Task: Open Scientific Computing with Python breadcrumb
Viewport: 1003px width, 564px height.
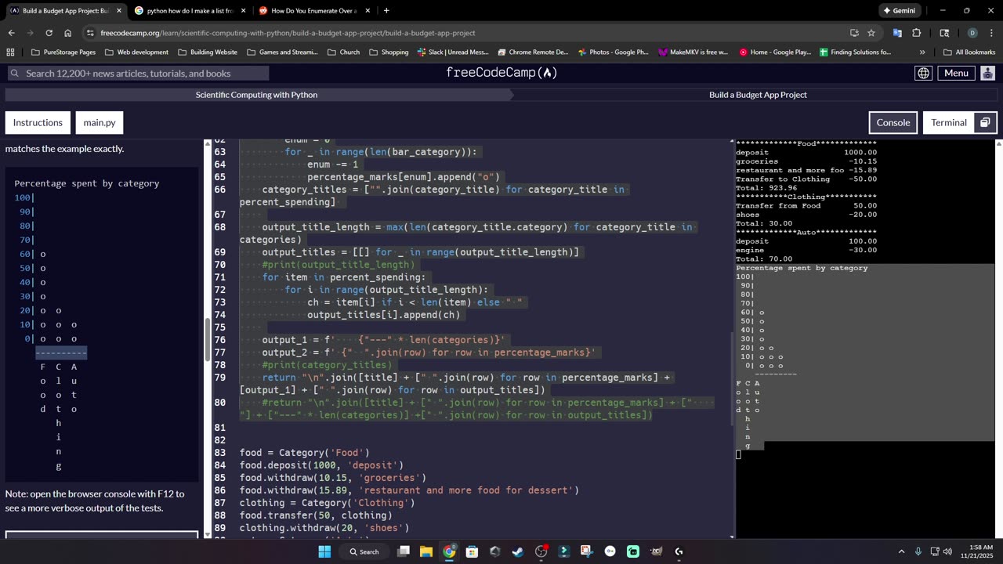Action: click(256, 95)
